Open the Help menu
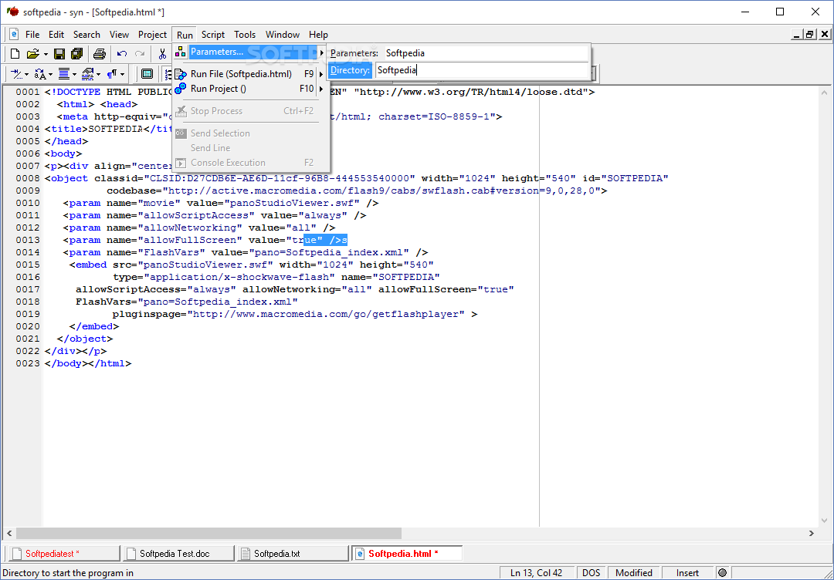 click(318, 35)
